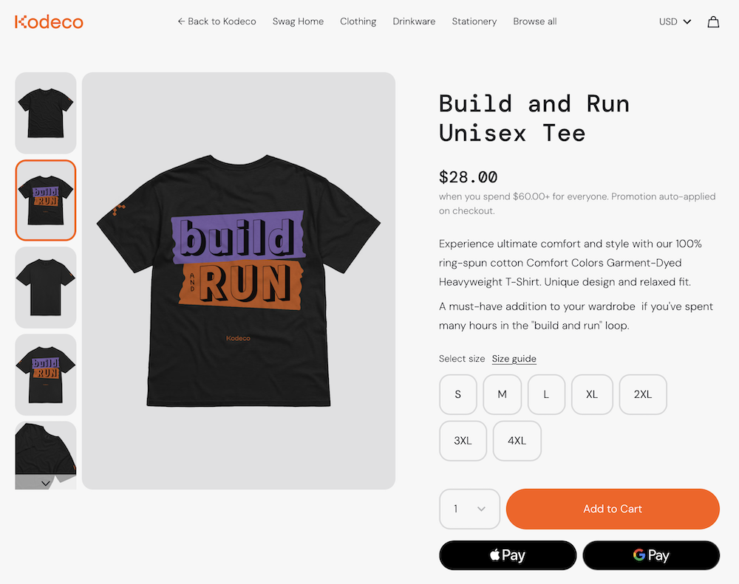This screenshot has width=739, height=584.
Task: Open the USD currency dropdown
Action: pyautogui.click(x=675, y=21)
